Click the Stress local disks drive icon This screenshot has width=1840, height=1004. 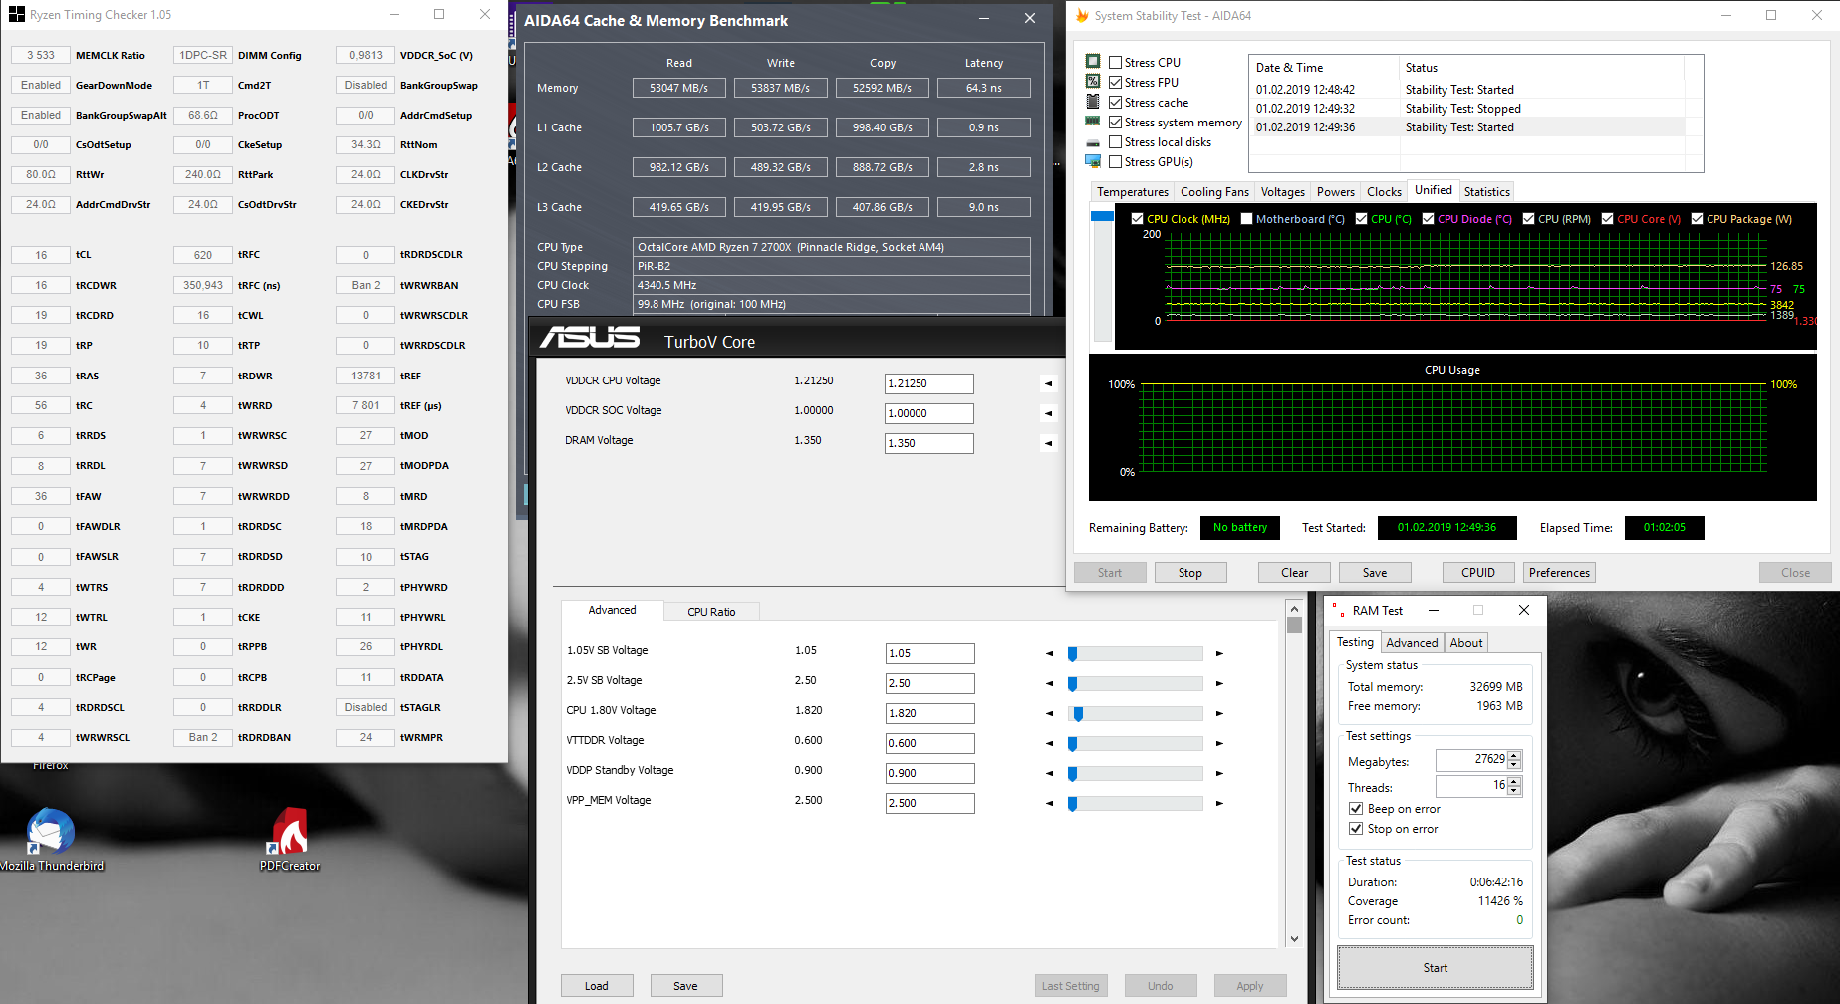click(x=1093, y=142)
